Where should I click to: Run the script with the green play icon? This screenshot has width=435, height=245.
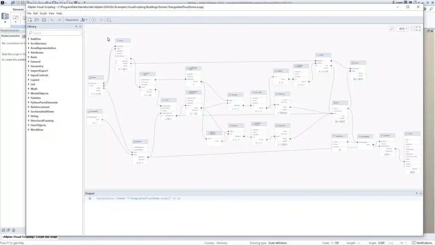[94, 20]
